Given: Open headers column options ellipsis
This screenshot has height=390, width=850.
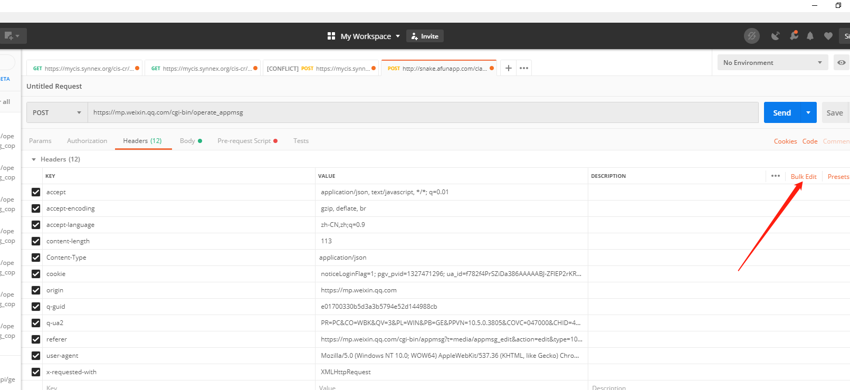Looking at the screenshot, I should pos(776,176).
